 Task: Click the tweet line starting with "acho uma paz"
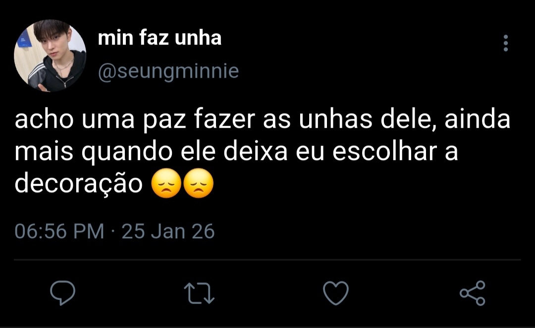(x=263, y=121)
